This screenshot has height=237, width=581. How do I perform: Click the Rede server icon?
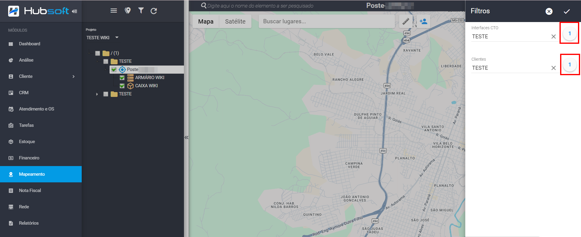pos(11,207)
